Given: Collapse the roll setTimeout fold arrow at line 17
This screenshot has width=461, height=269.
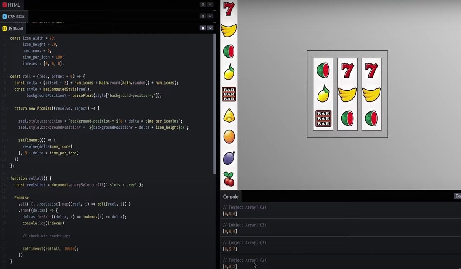Looking at the screenshot, I should coord(7,140).
